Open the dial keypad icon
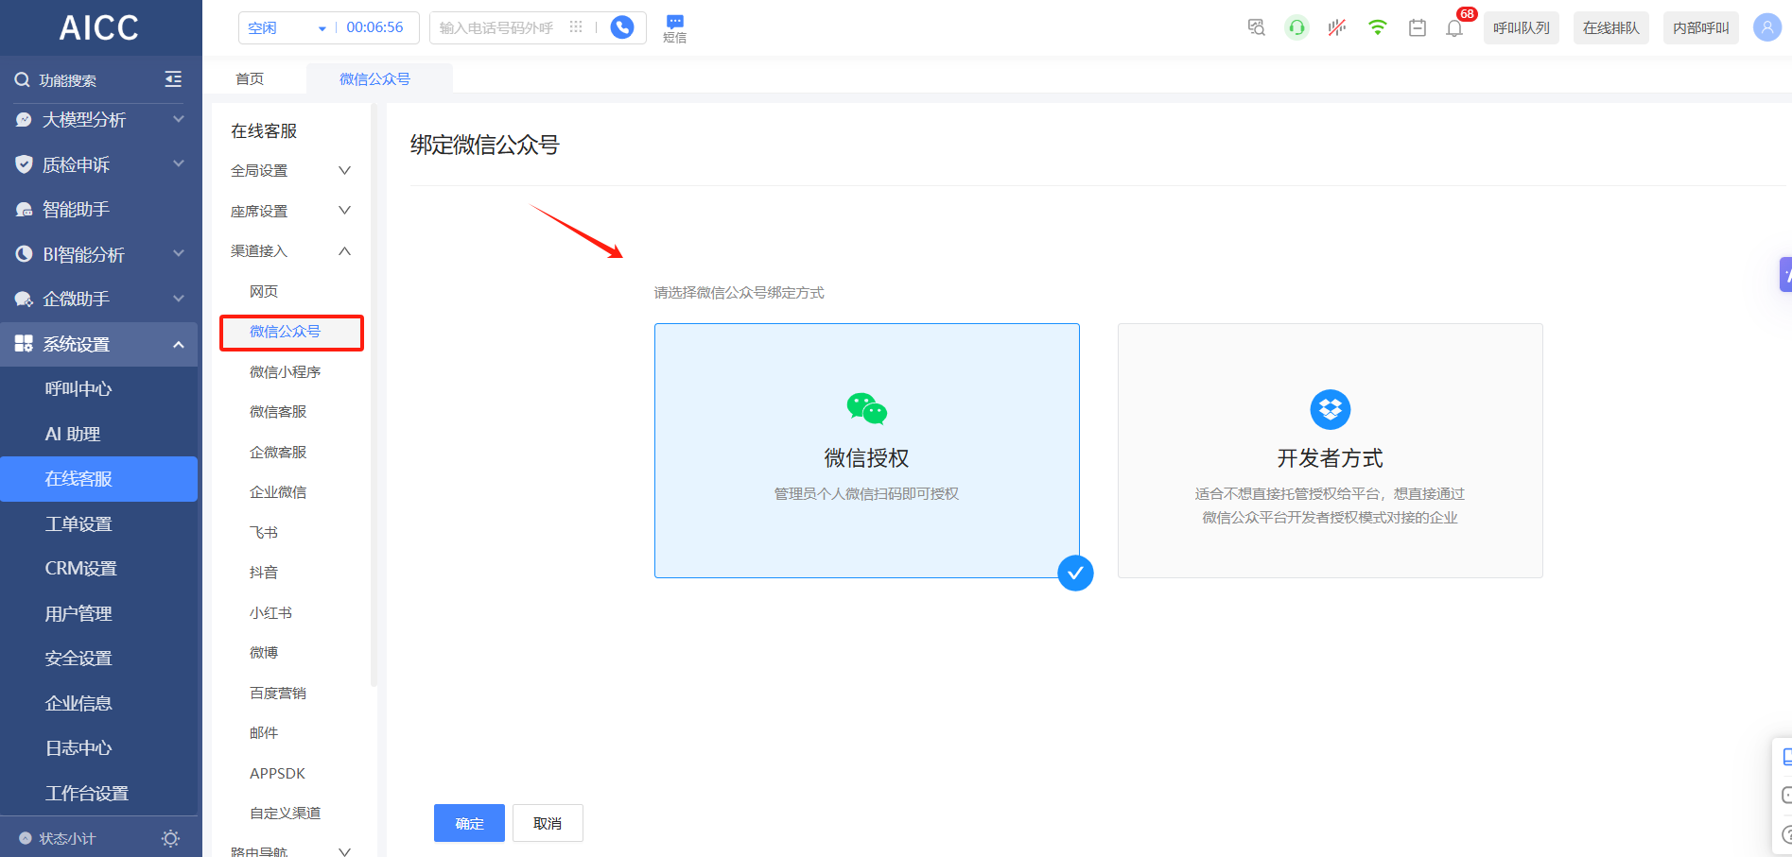The image size is (1792, 857). [x=576, y=27]
